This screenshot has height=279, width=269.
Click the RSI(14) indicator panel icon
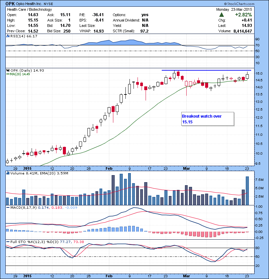point(8,36)
